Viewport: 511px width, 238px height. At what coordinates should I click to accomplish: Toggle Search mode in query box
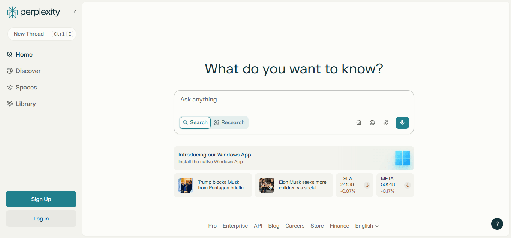tap(195, 123)
